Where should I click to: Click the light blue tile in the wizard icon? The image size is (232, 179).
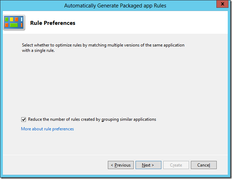click(21, 19)
